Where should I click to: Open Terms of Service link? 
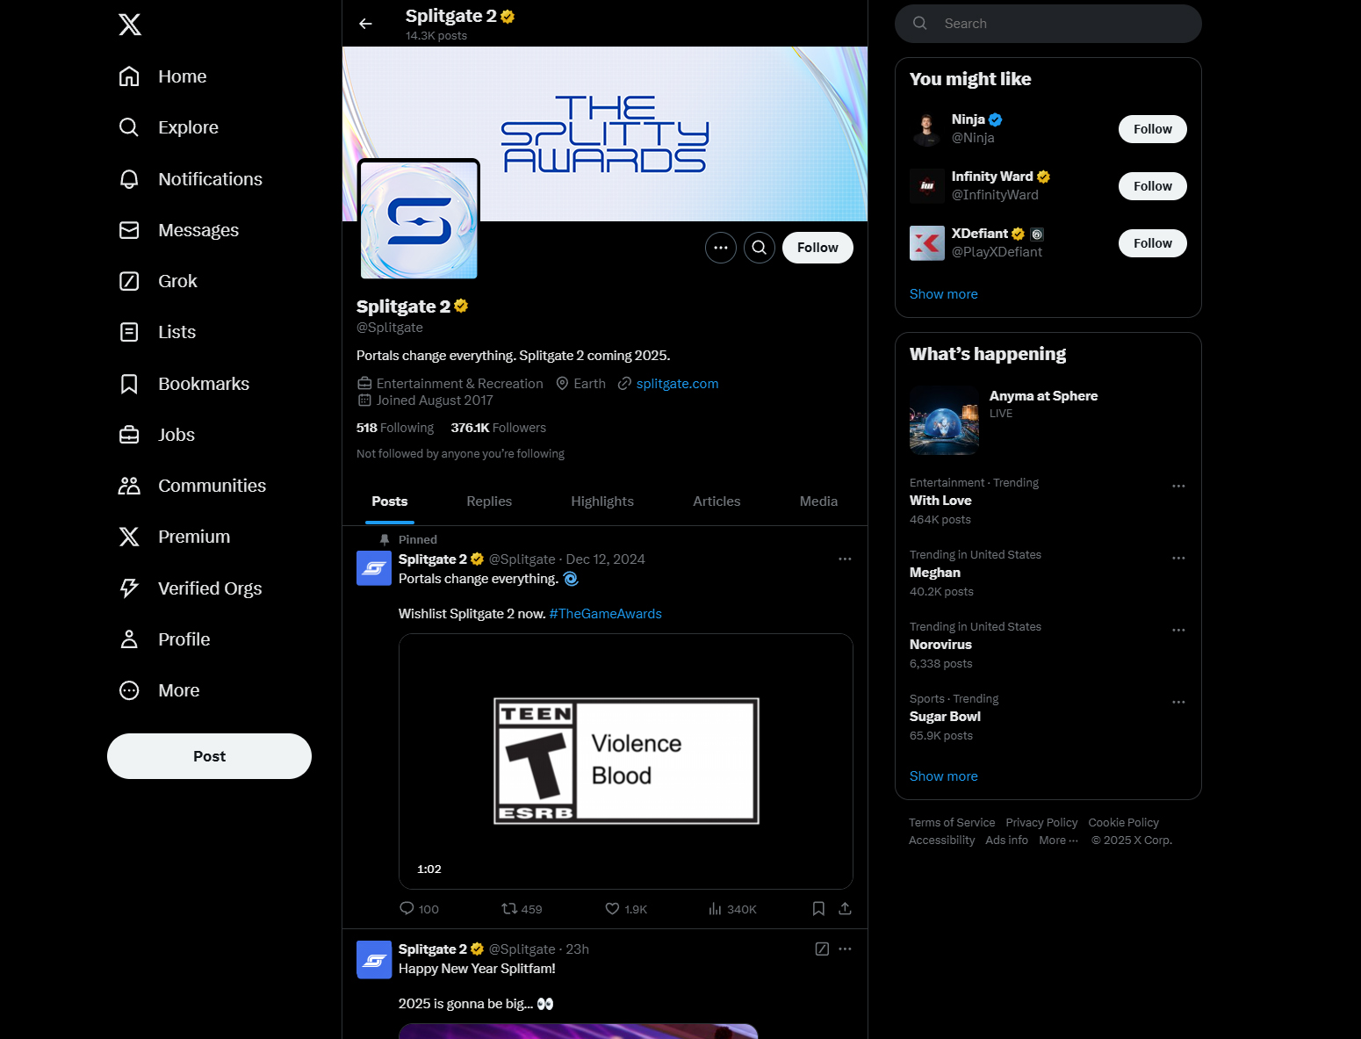(x=952, y=823)
